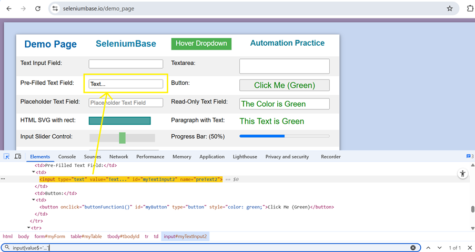
Task: Select the Pre-Filled Text Field td line
Action: 75,165
